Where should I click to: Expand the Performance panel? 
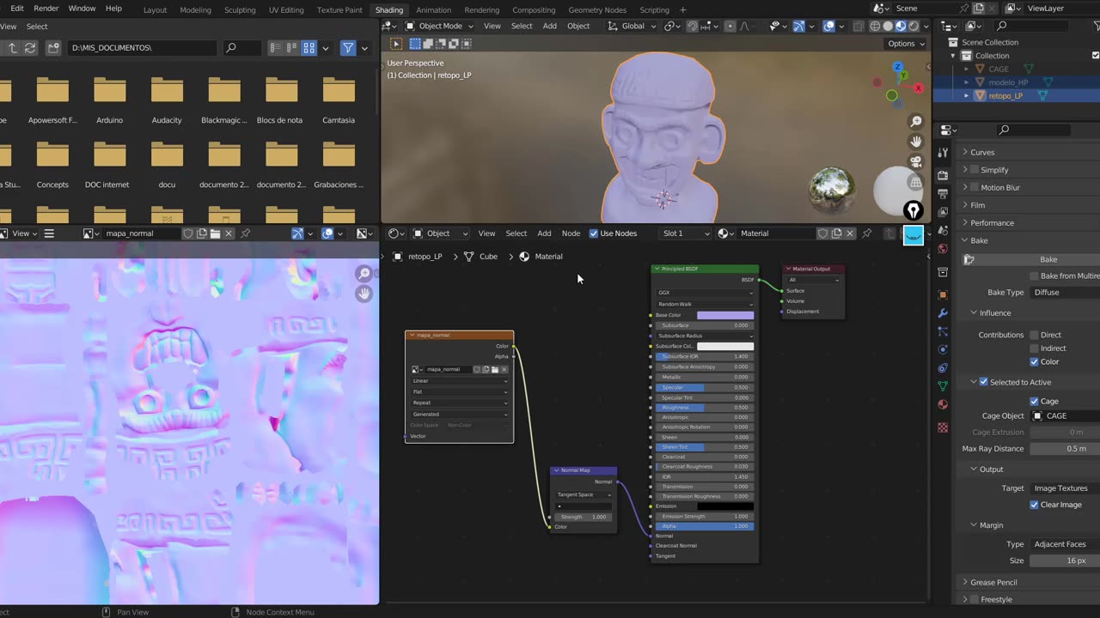pyautogui.click(x=993, y=223)
